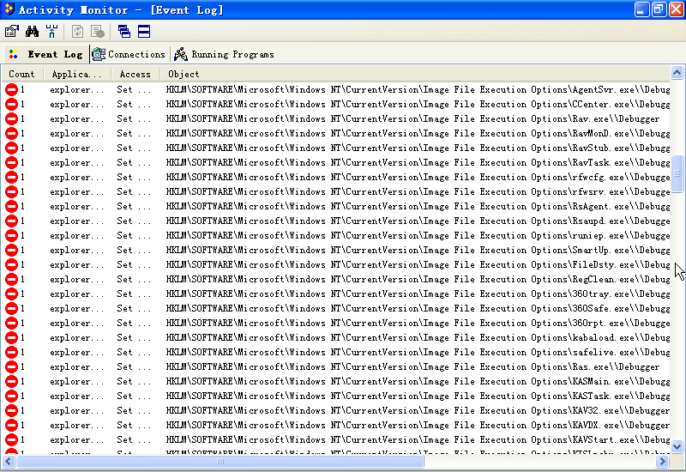Viewport: 686px width, 472px height.
Task: Click Set ... cell in safelive.exe row
Action: [x=134, y=353]
